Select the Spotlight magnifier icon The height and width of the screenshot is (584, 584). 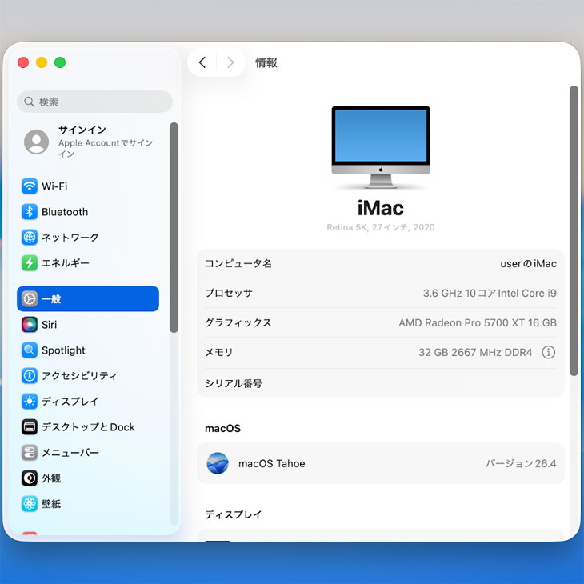[x=30, y=350]
